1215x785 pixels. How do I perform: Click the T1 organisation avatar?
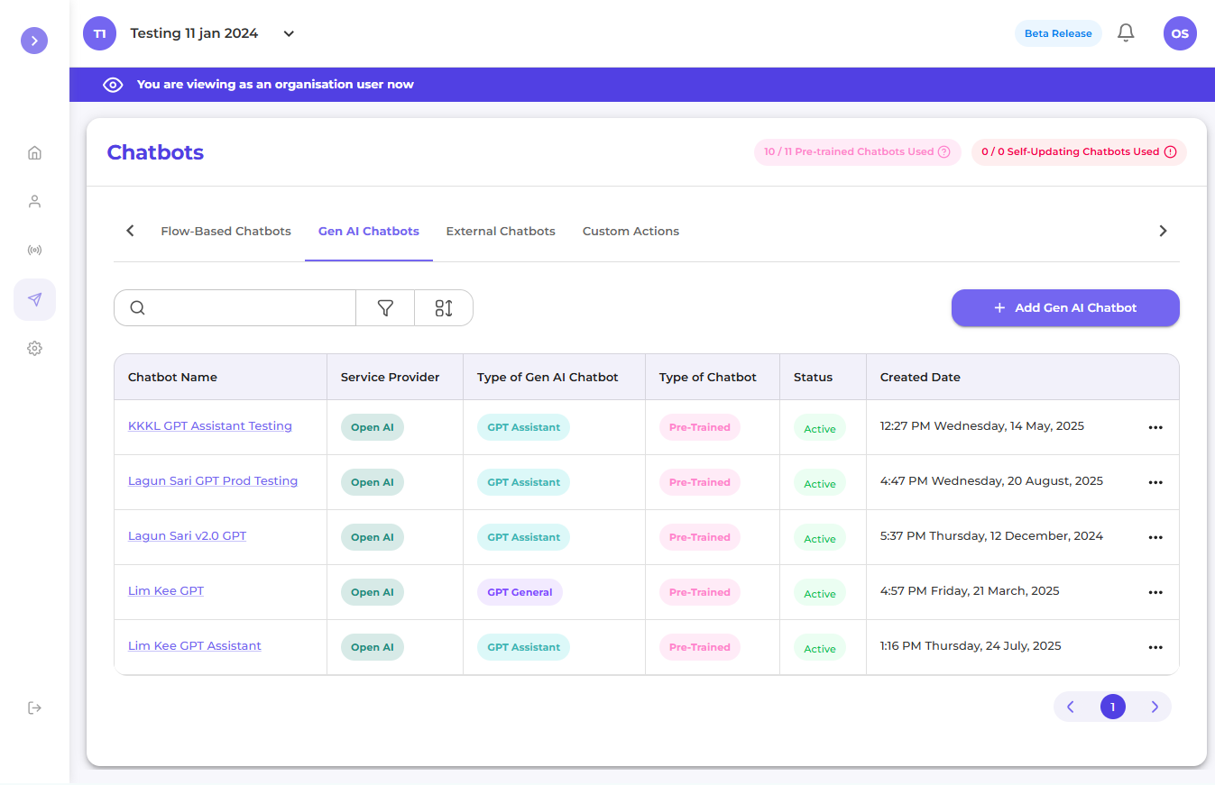click(100, 33)
